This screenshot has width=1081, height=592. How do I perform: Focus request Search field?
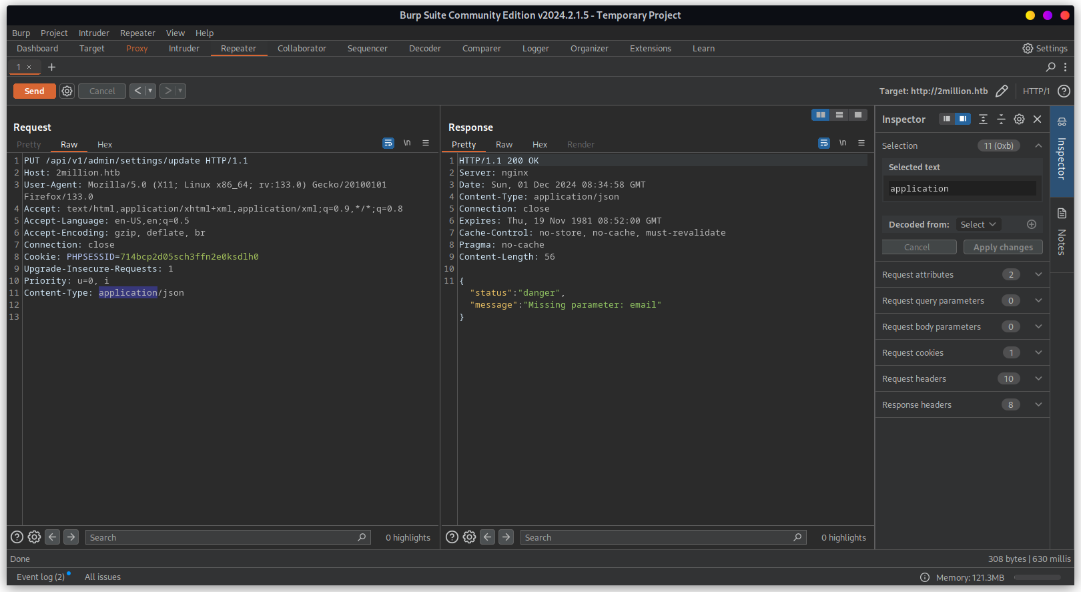[x=228, y=537]
